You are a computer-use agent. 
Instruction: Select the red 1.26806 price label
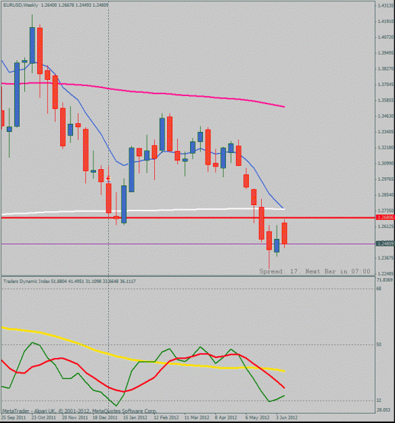point(386,217)
